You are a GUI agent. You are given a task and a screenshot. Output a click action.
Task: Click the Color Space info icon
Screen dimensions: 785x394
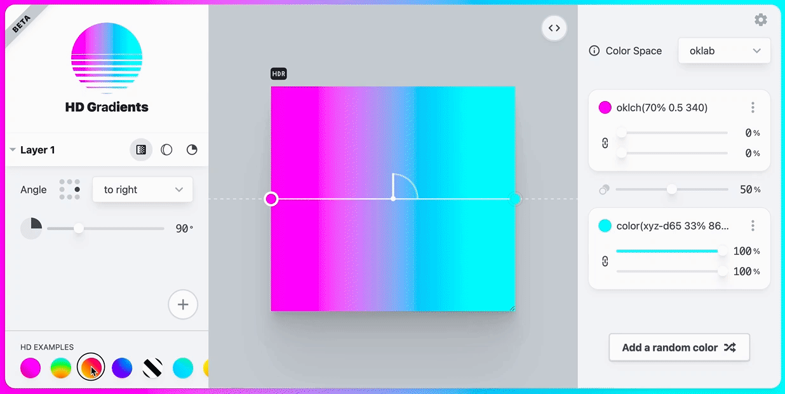pyautogui.click(x=594, y=51)
